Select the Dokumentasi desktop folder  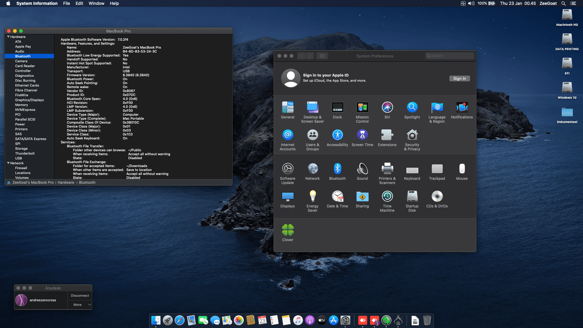click(567, 115)
